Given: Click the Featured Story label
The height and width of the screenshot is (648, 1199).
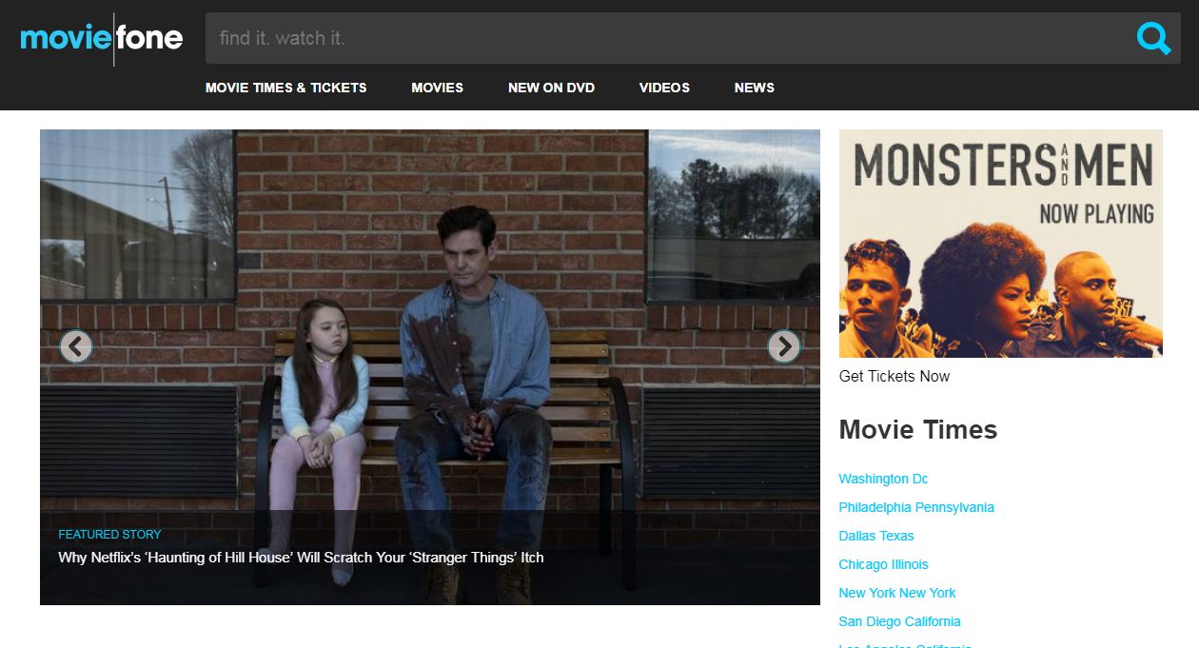Looking at the screenshot, I should pos(109,535).
